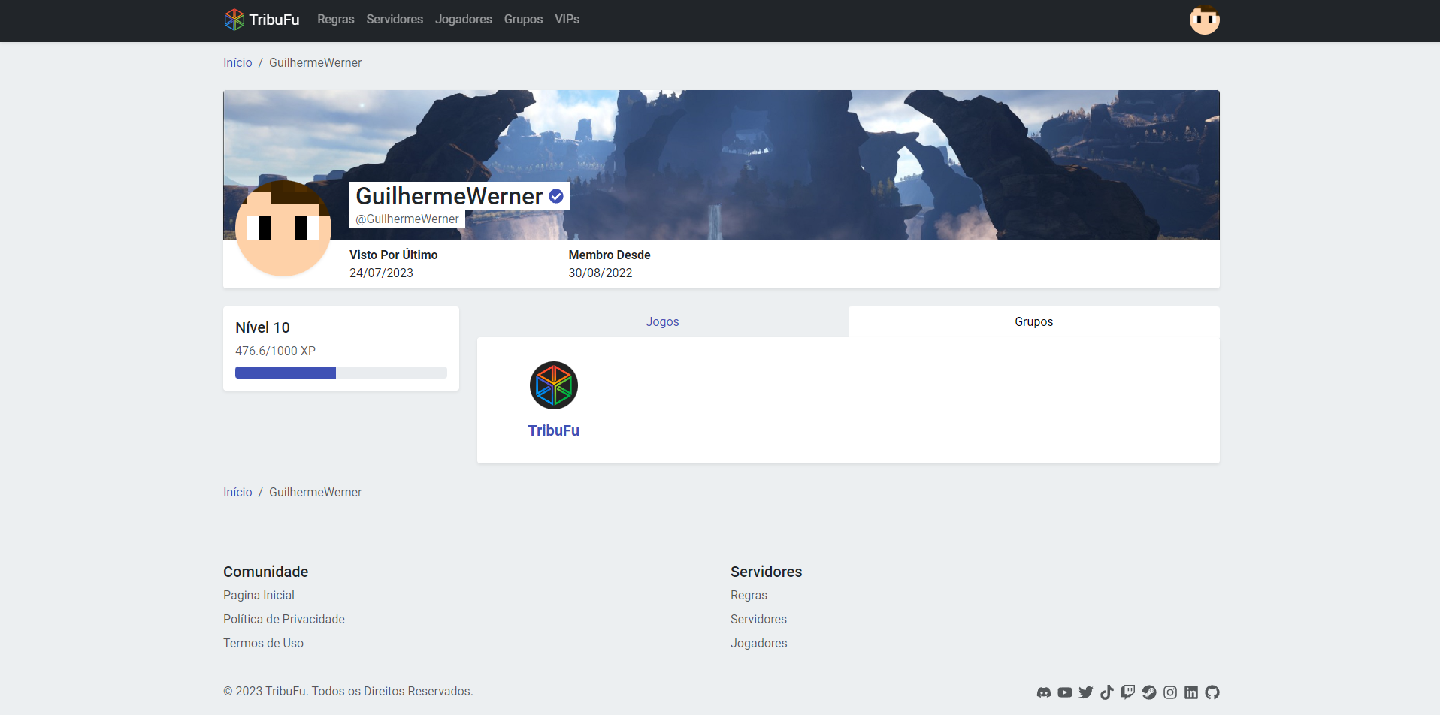Screen dimensions: 1440x715
Task: Click the XP progress bar
Action: (x=341, y=373)
